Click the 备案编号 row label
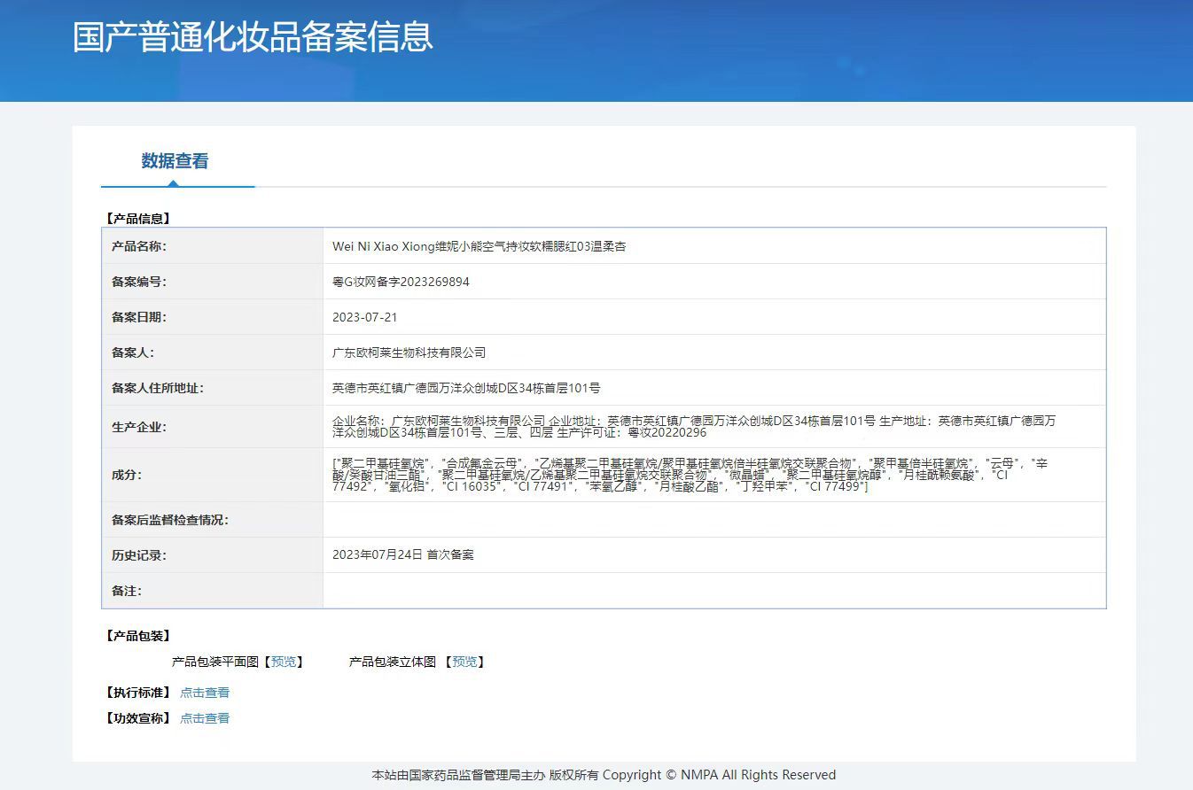The width and height of the screenshot is (1193, 790). click(x=139, y=282)
